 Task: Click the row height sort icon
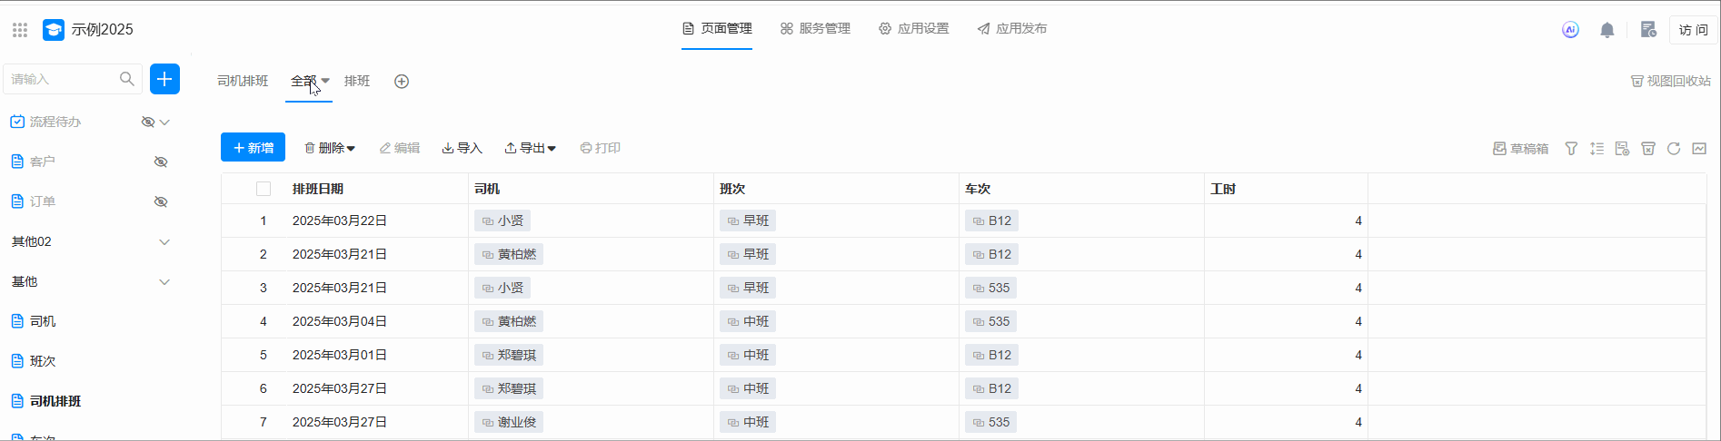1597,149
